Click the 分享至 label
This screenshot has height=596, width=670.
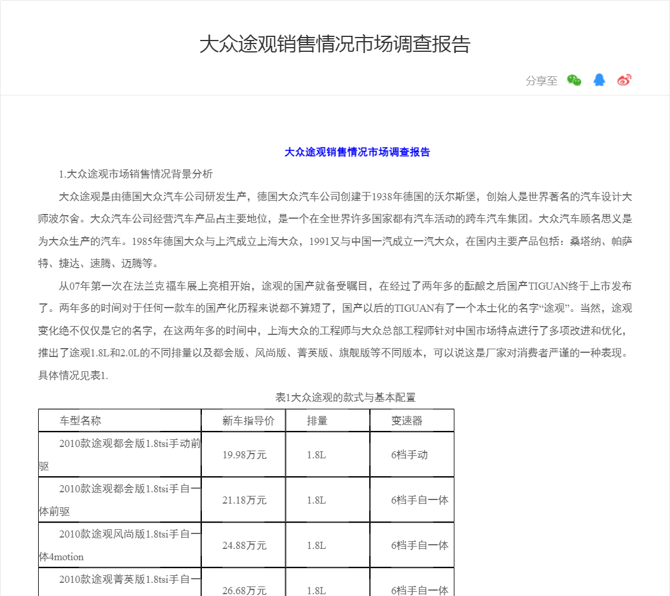tap(541, 81)
